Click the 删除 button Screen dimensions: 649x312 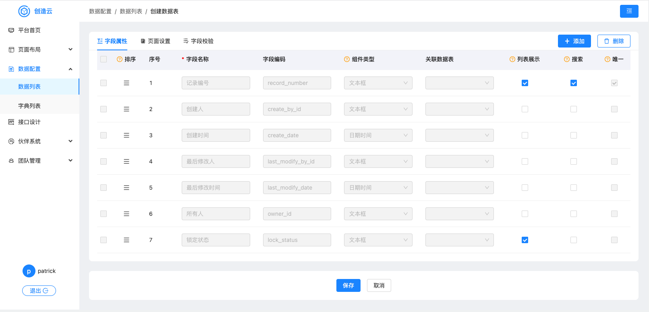point(614,41)
